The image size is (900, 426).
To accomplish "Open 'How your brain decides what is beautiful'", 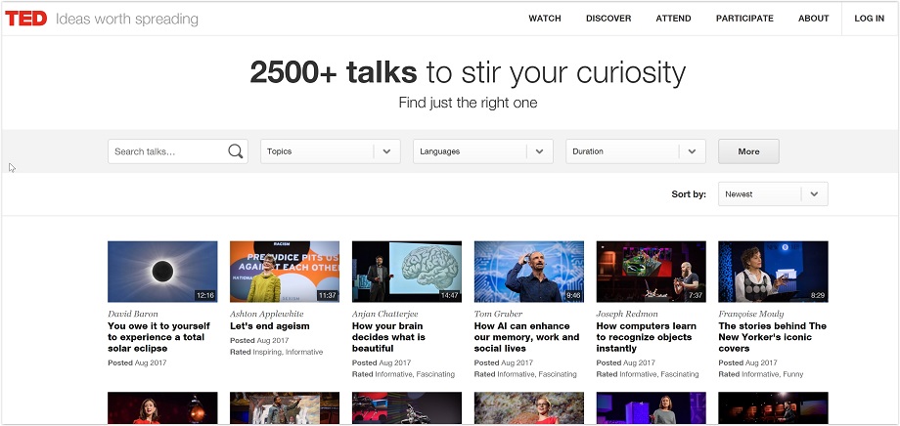I will pyautogui.click(x=388, y=337).
